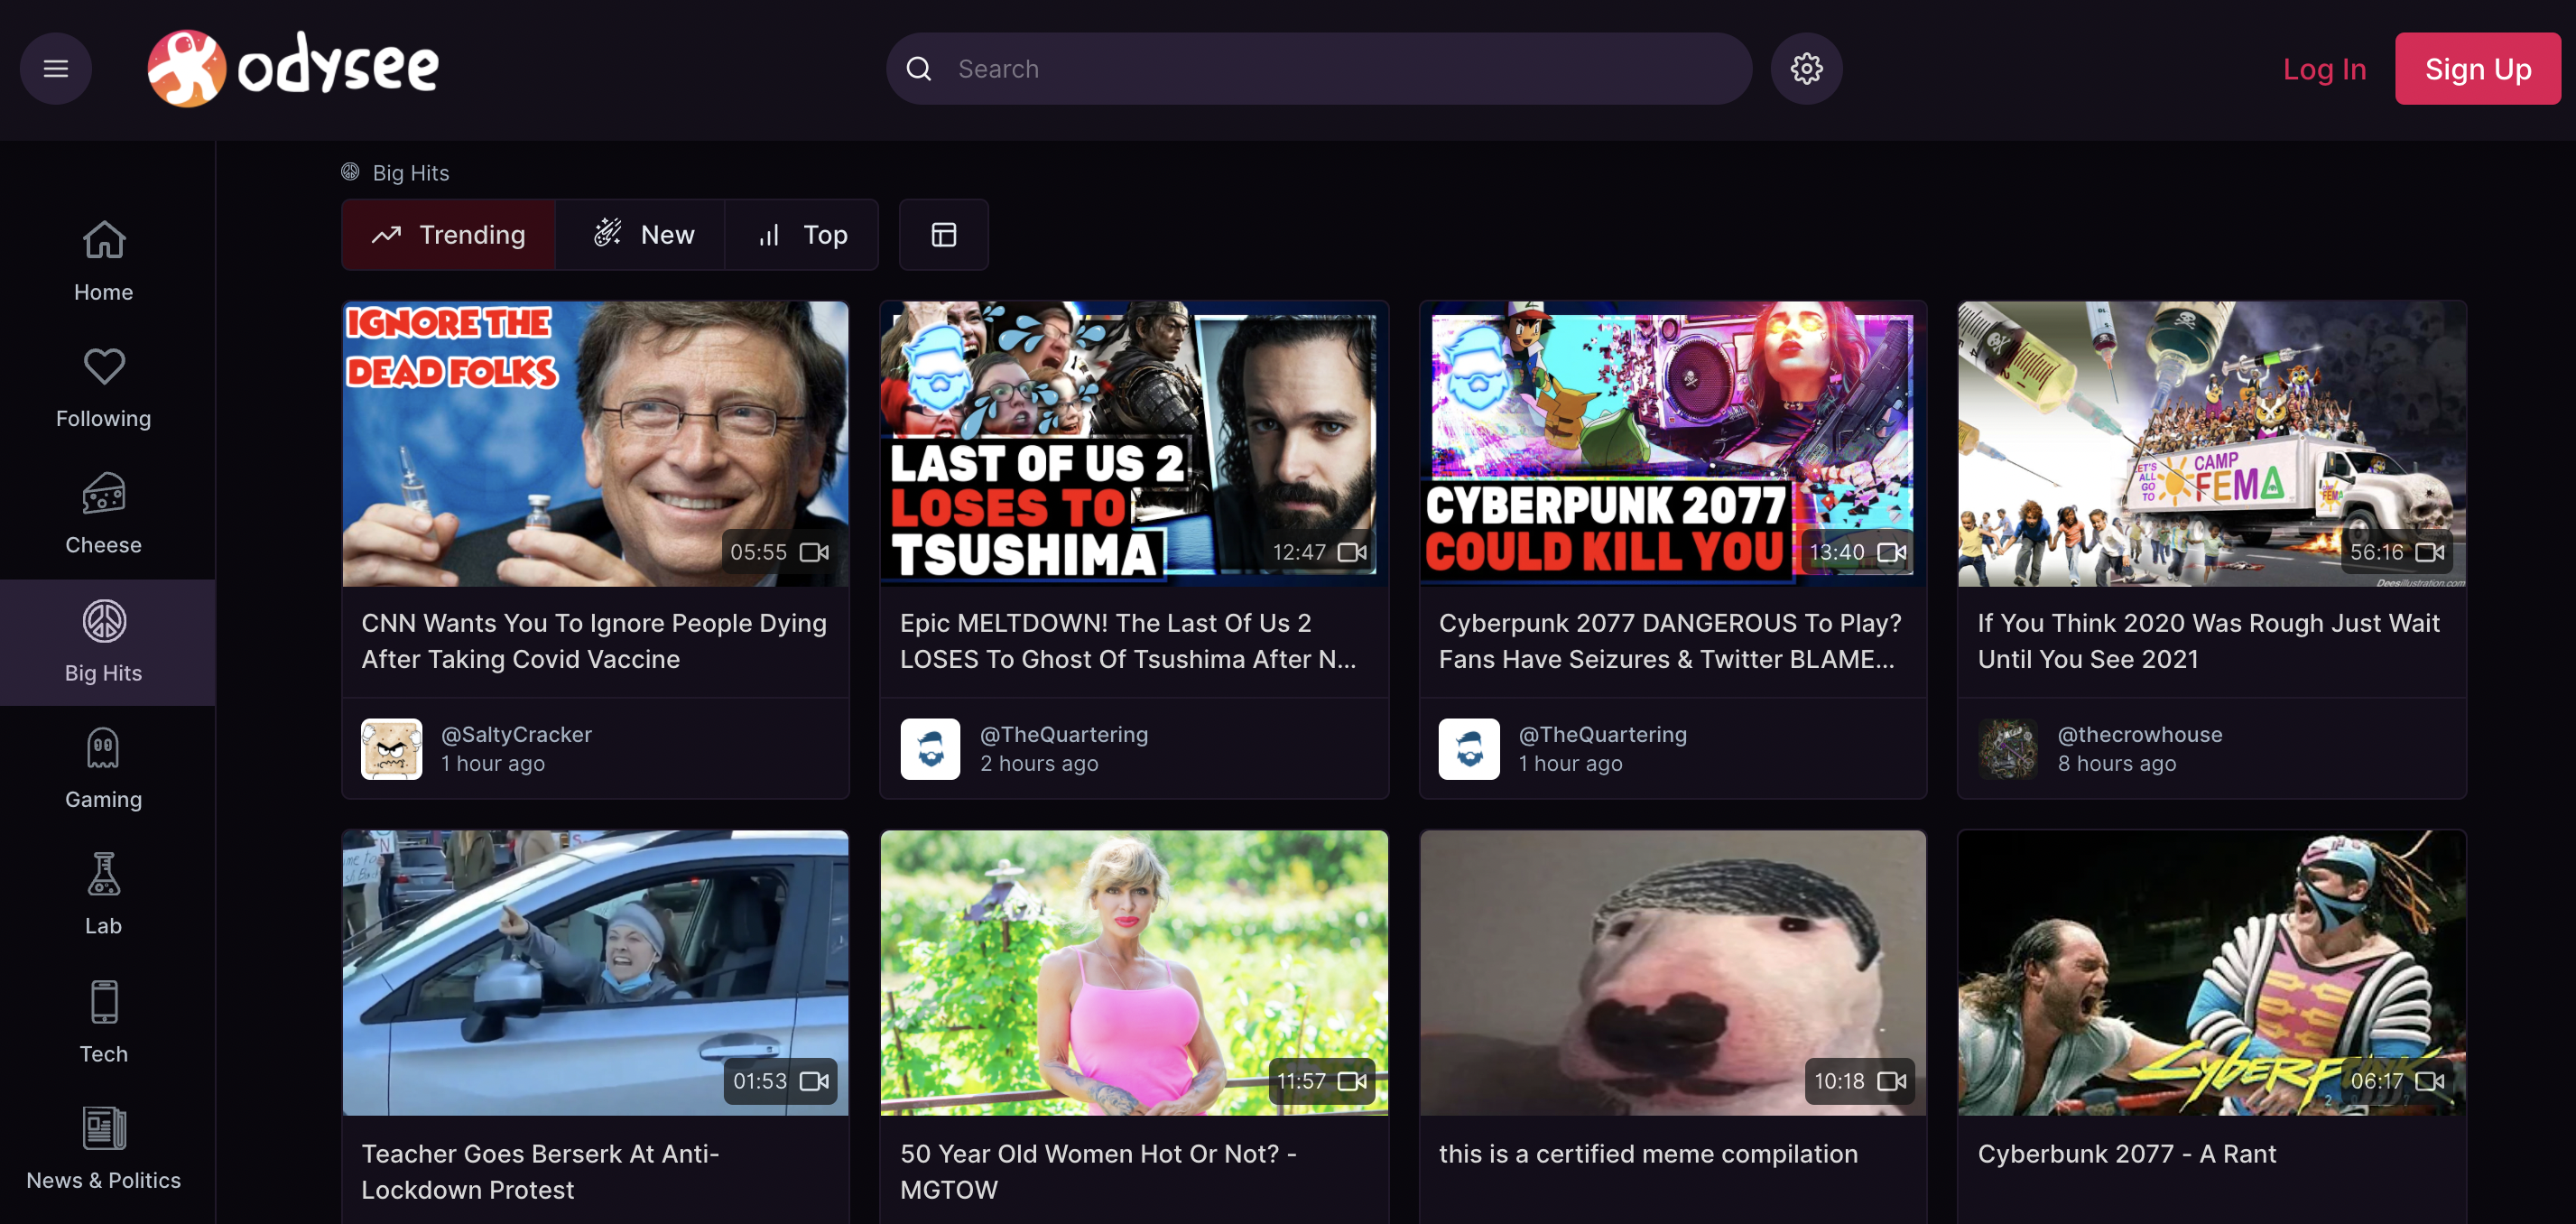Open 'this is a certified meme compilation' title
This screenshot has height=1224, width=2576.
(x=1648, y=1154)
